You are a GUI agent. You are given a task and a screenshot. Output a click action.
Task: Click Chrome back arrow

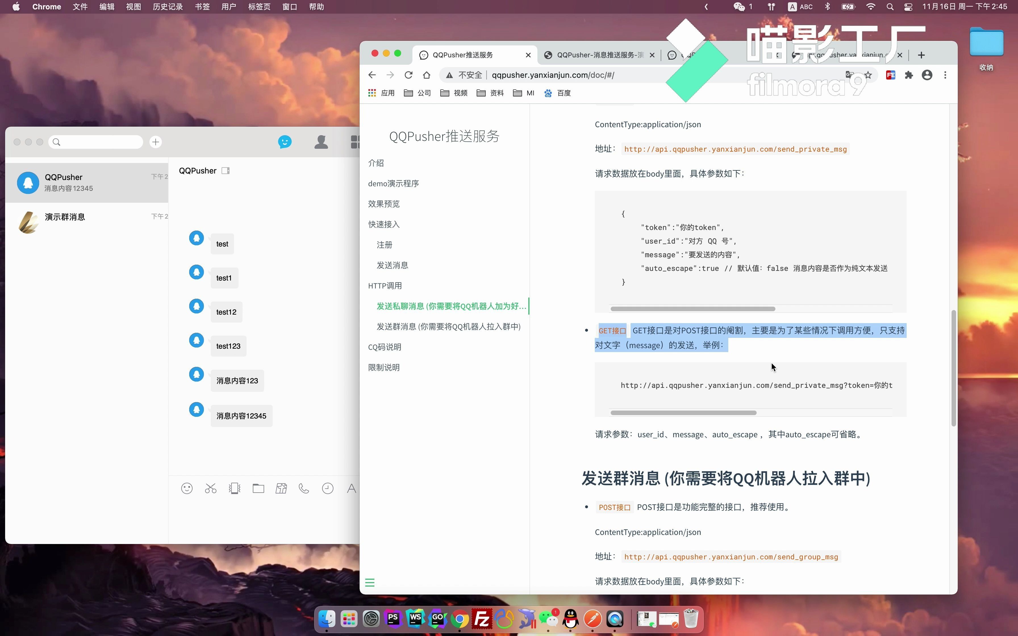click(x=372, y=75)
